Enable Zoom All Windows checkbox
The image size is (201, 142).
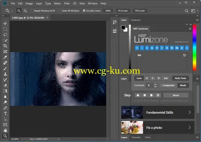pos(60,11)
